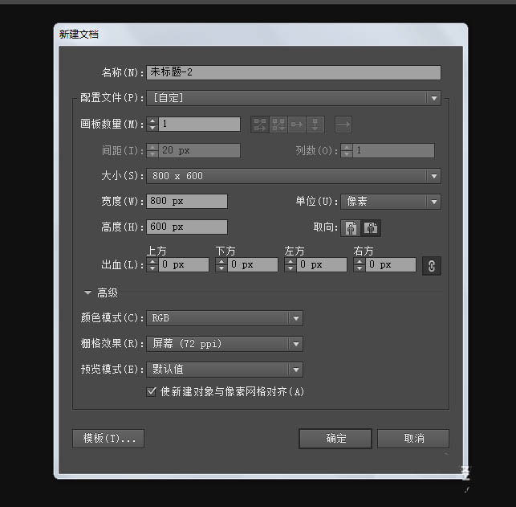The height and width of the screenshot is (507, 516).
Task: Click the 宽度 width input field
Action: coord(187,202)
